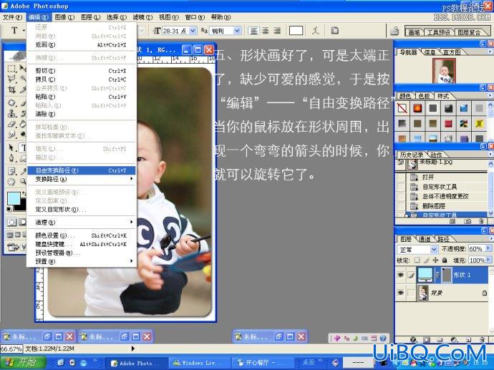Toggle lock image pixels brush icon

coord(426,260)
